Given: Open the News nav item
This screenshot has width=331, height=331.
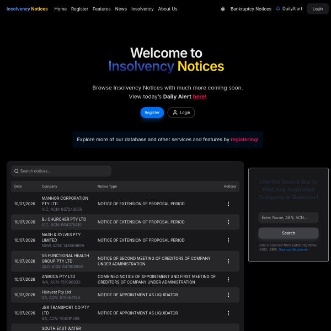Looking at the screenshot, I should (121, 9).
